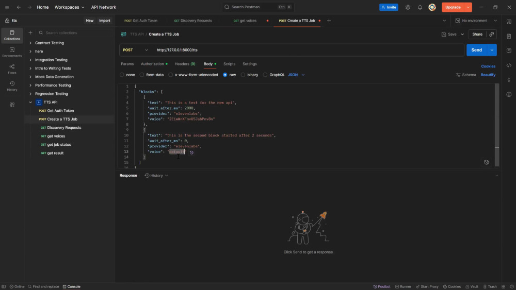516x290 pixels.
Task: Open the comments icon in right sidebar
Action: (509, 50)
